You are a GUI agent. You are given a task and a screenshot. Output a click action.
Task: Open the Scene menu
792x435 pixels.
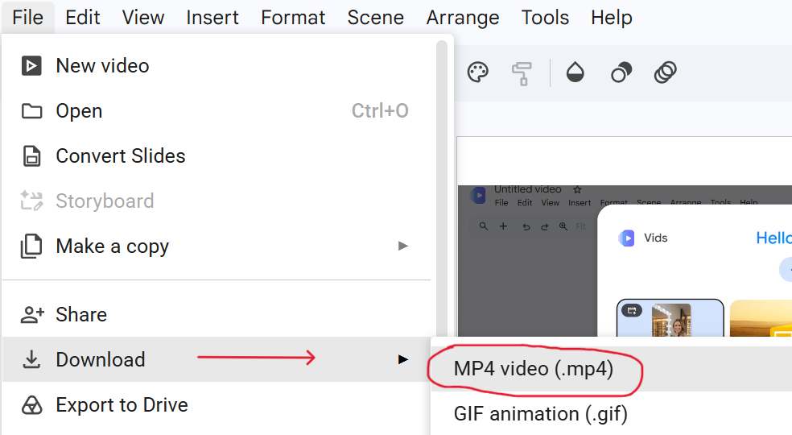point(375,18)
